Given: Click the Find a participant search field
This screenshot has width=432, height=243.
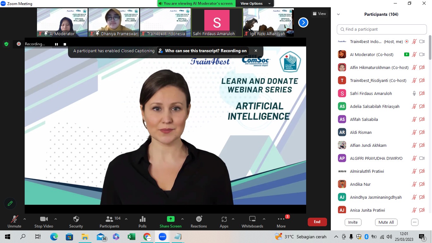Looking at the screenshot, I should (382, 29).
